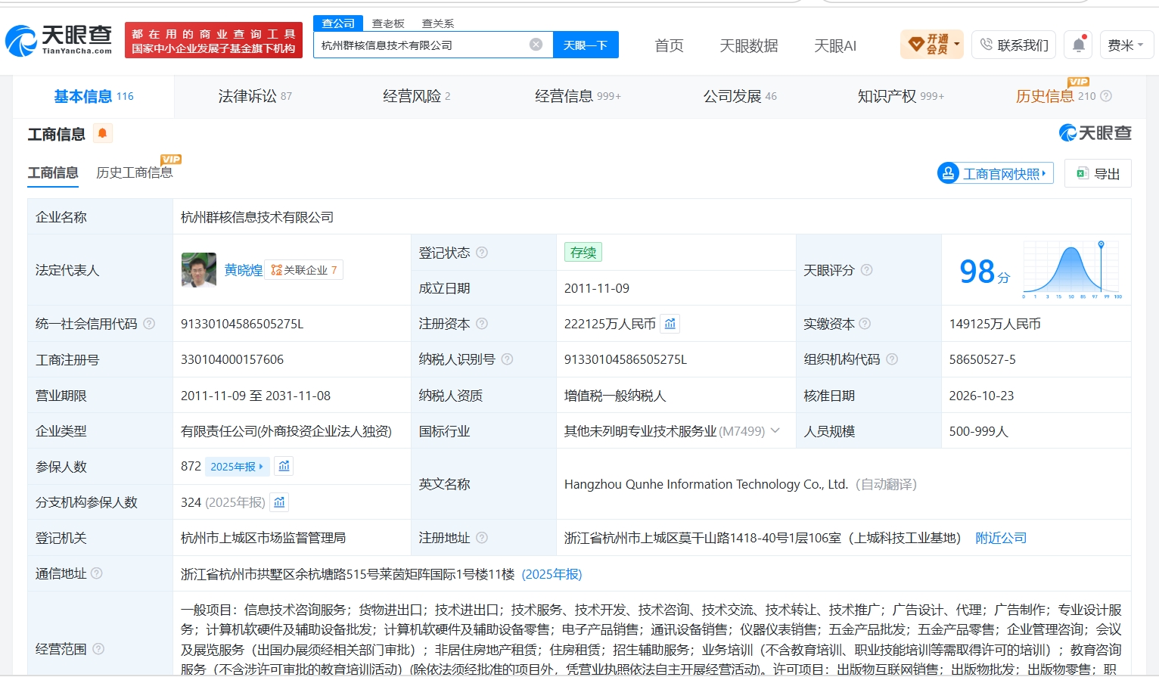The height and width of the screenshot is (677, 1159).
Task: Click 黄晓煌 profile photo thumbnail
Action: point(199,270)
